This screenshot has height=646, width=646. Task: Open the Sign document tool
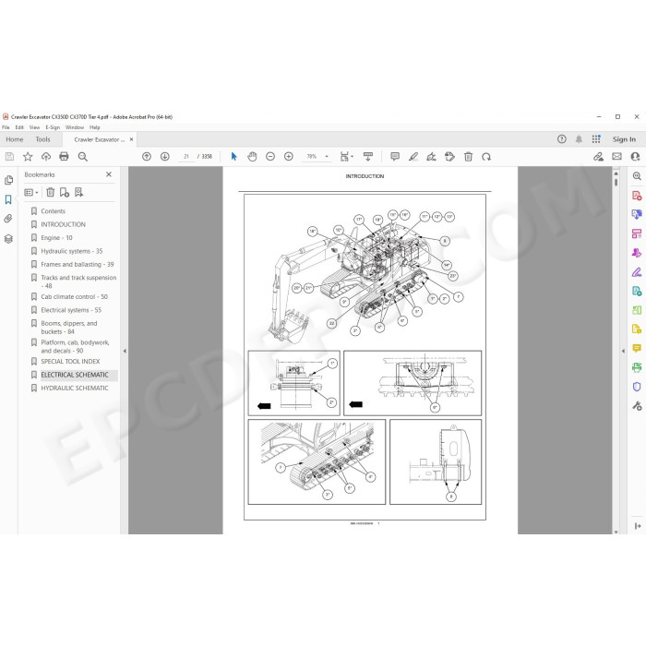coord(431,157)
